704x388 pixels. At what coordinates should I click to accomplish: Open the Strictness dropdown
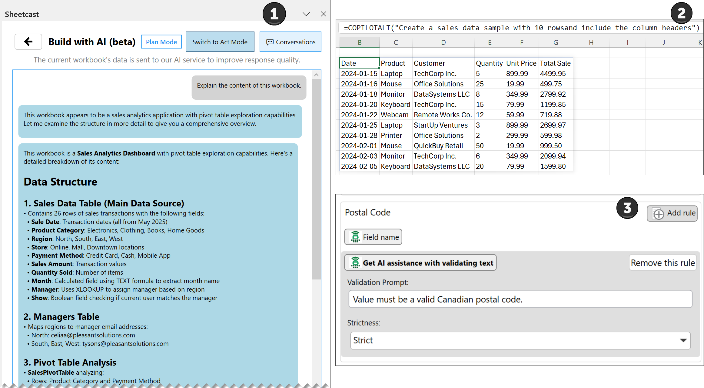520,340
